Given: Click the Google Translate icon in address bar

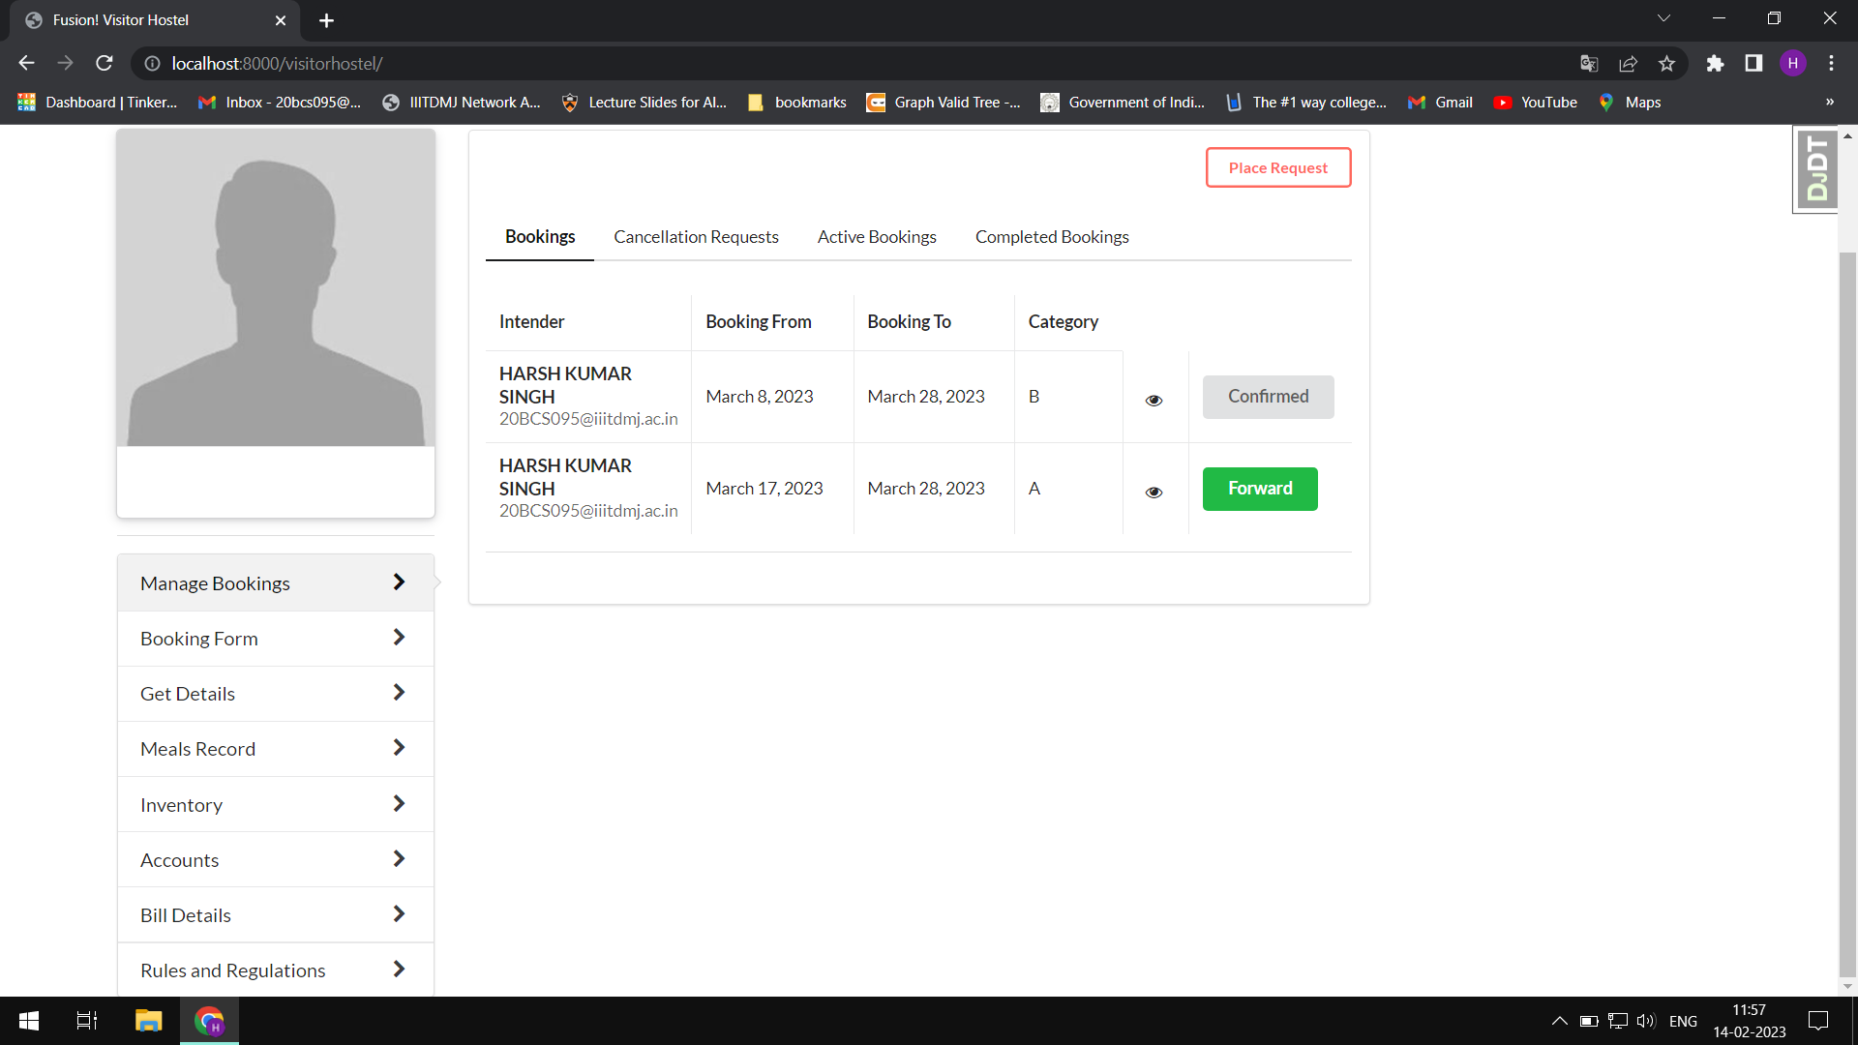Looking at the screenshot, I should click(1589, 63).
